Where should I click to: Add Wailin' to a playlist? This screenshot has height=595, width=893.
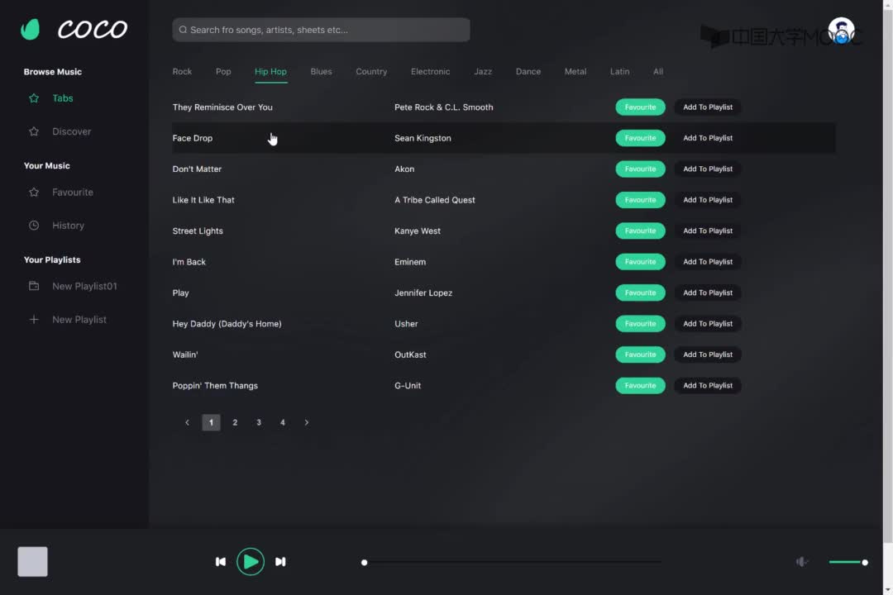point(708,355)
